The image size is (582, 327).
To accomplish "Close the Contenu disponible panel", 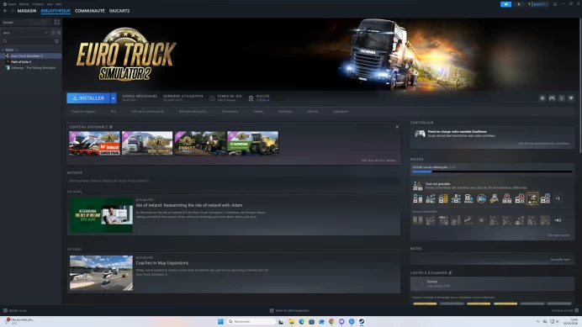I will [397, 127].
